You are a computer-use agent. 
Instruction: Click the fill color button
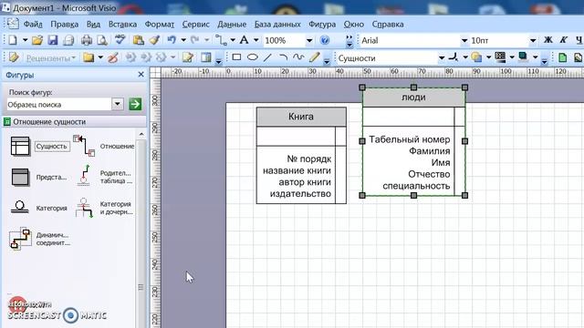click(x=476, y=57)
